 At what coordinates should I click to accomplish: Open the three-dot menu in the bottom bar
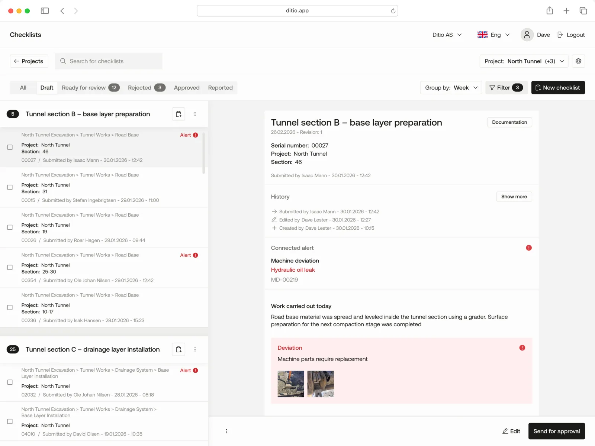coord(226,431)
